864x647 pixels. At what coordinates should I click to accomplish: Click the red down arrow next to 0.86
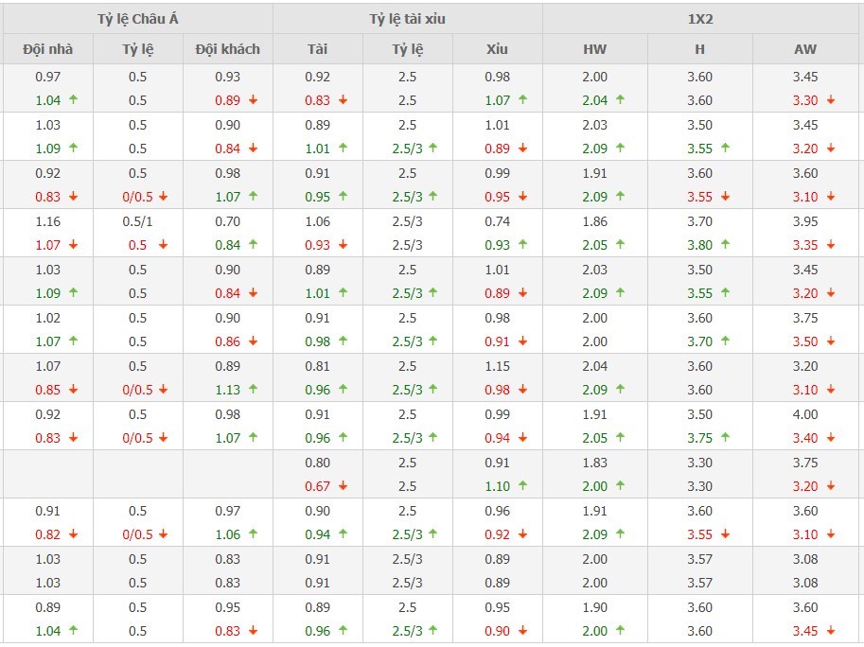[x=253, y=341]
